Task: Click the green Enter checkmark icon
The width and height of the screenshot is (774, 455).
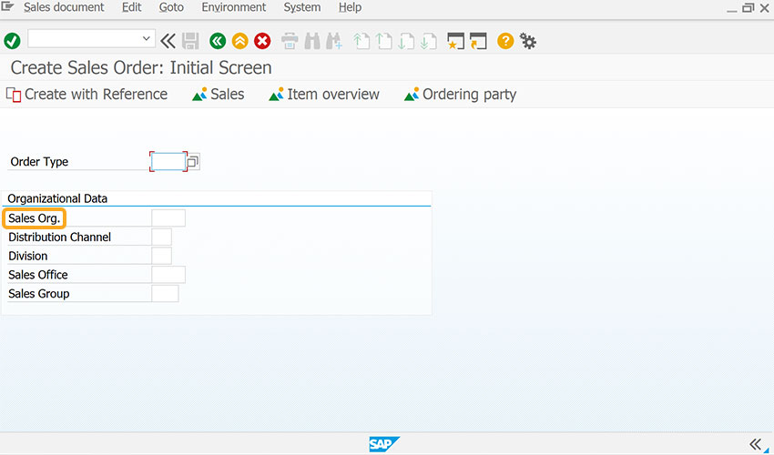Action: click(x=12, y=41)
